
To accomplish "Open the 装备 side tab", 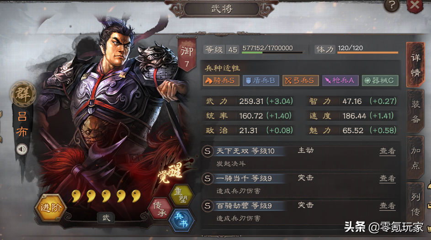I will point(415,112).
